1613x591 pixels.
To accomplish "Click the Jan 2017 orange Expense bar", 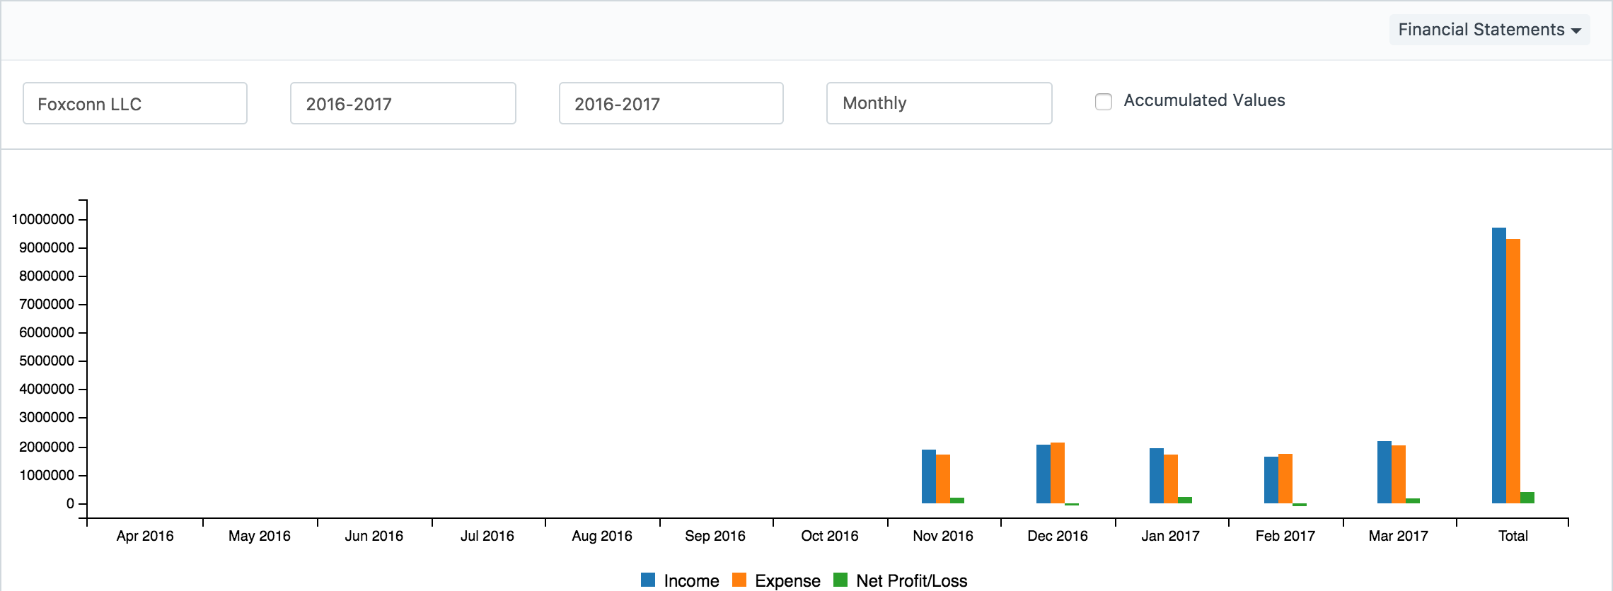I will [1171, 479].
